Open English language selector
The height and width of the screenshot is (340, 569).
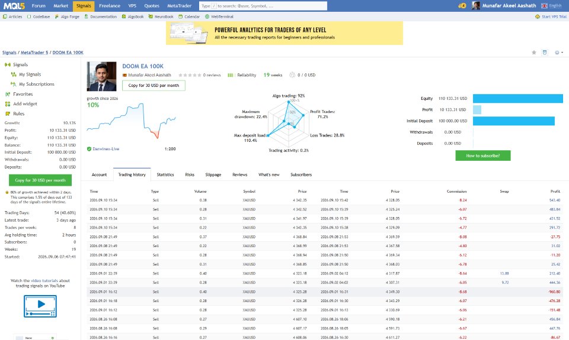pyautogui.click(x=551, y=6)
